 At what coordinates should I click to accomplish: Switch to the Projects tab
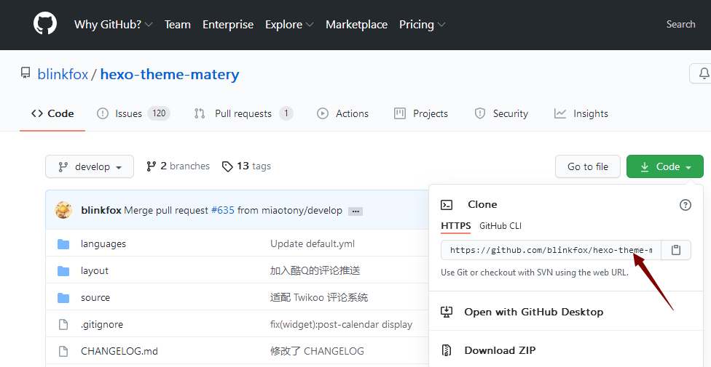pyautogui.click(x=421, y=113)
